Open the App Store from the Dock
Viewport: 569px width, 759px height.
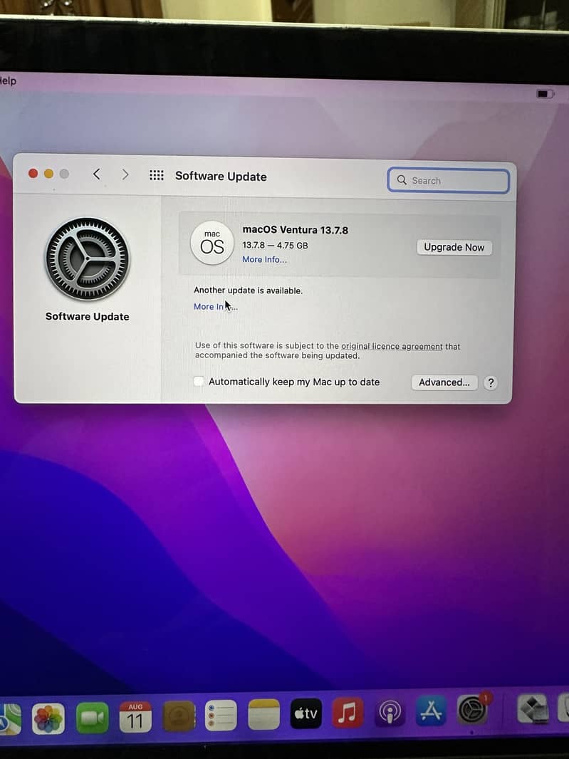point(431,711)
